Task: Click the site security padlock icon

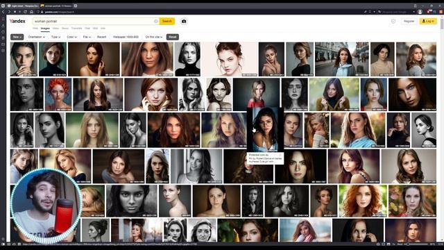Action: click(42, 12)
